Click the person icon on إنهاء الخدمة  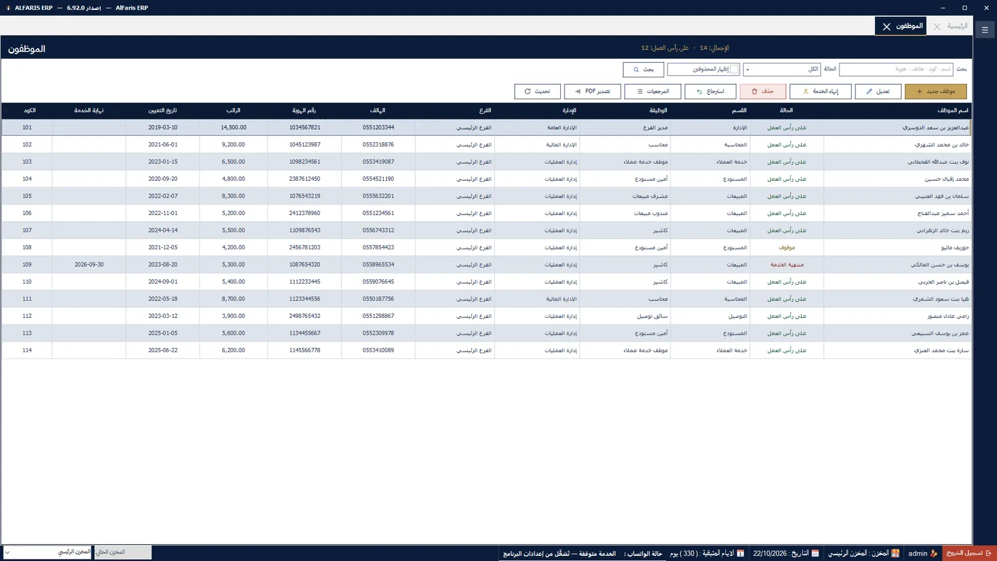point(806,92)
